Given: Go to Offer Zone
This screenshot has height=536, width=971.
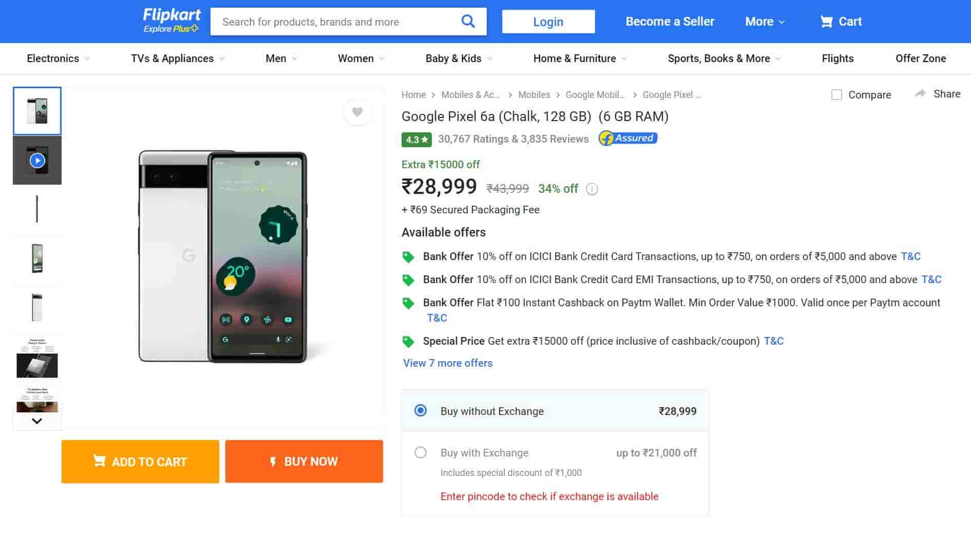Looking at the screenshot, I should 921,58.
